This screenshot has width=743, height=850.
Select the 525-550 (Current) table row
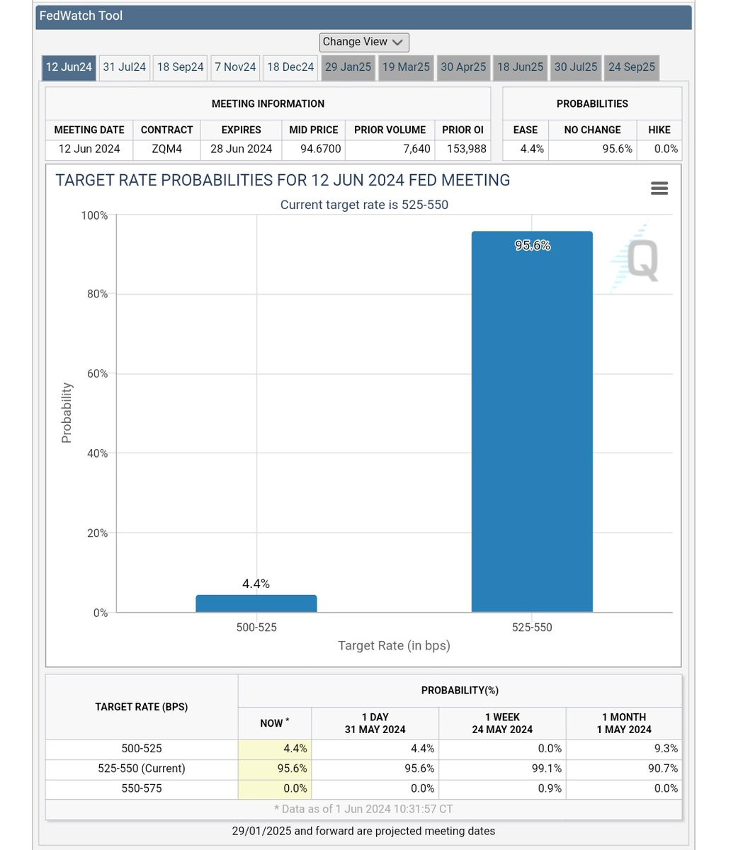[x=364, y=769]
